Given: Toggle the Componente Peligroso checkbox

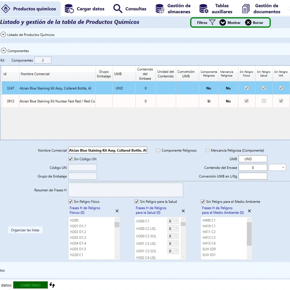Looking at the screenshot, I should pos(158,150).
